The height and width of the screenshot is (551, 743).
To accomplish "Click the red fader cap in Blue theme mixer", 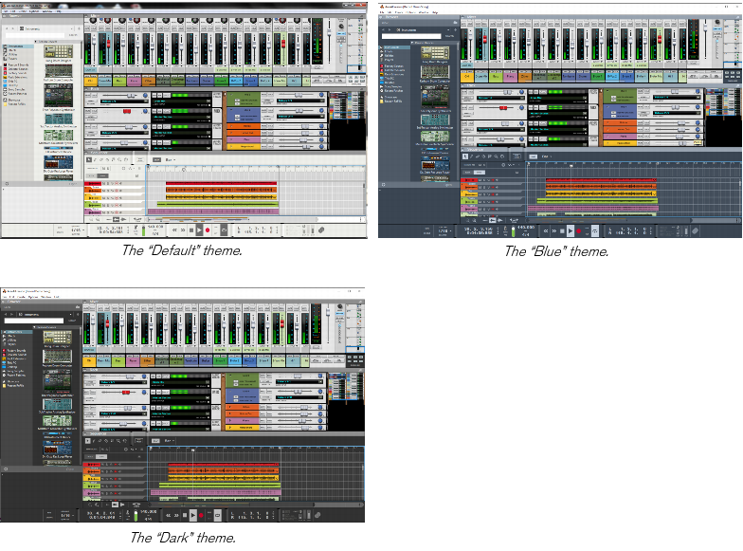I will [x=486, y=39].
